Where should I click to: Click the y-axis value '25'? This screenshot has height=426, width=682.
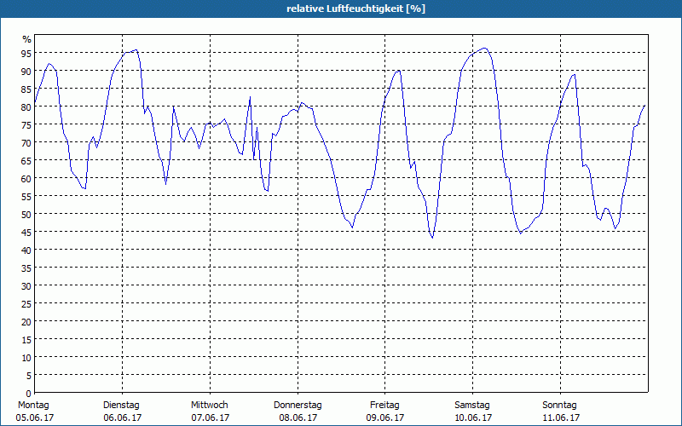pyautogui.click(x=26, y=304)
